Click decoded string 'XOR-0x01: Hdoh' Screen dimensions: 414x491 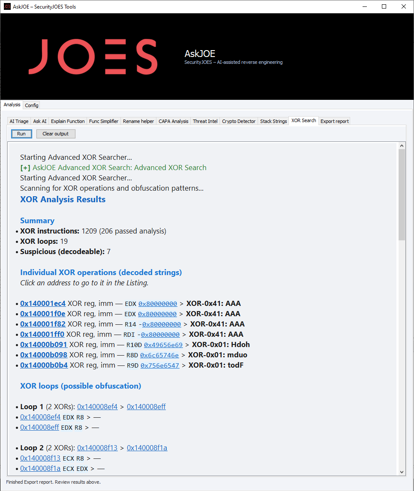point(221,345)
